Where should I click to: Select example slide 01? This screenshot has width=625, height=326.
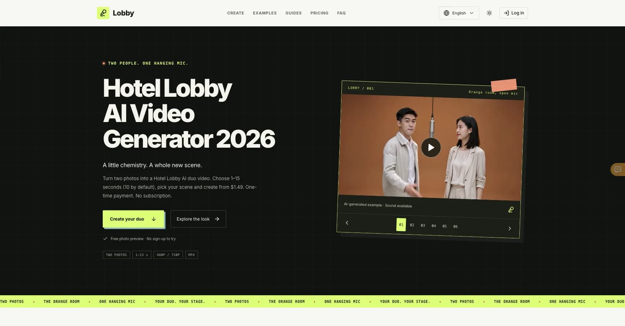(401, 225)
